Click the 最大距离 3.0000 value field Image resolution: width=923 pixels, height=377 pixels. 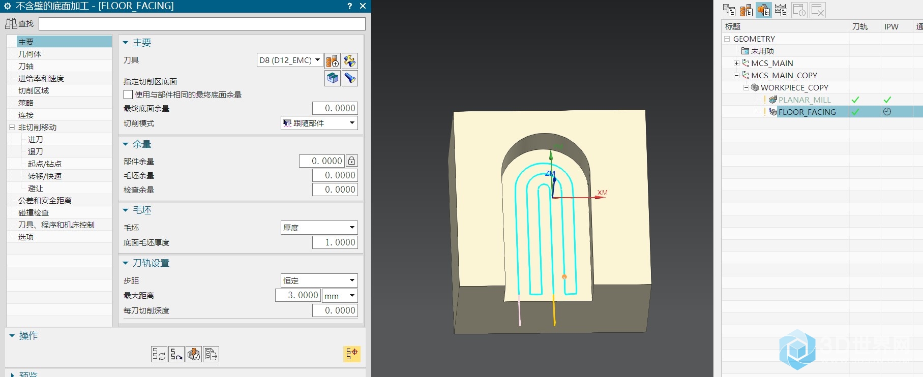(x=298, y=295)
